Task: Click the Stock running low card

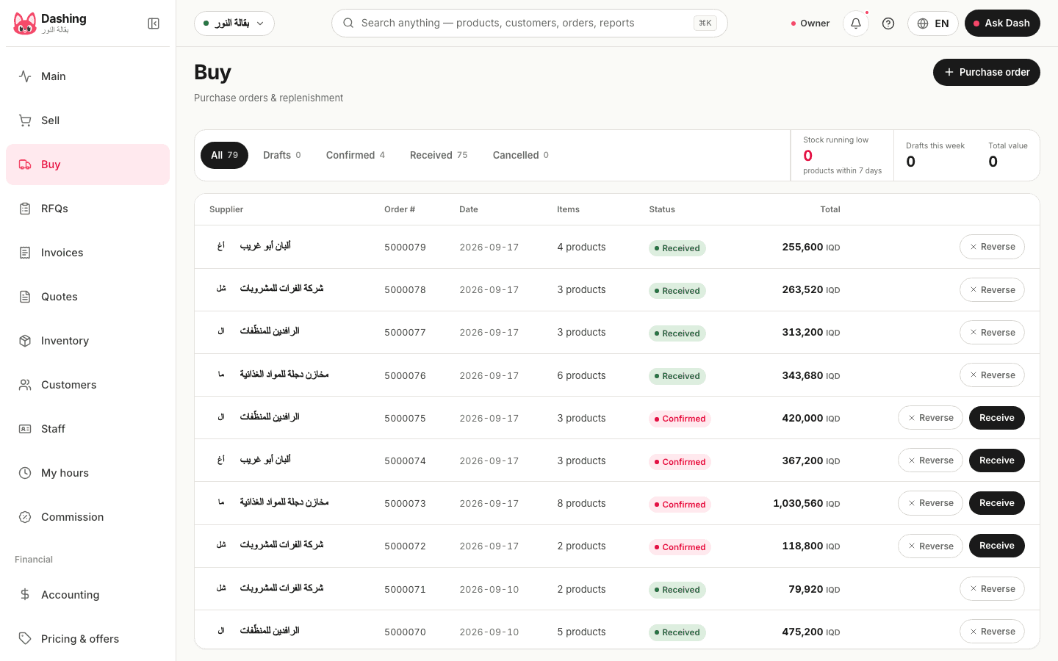Action: (842, 155)
